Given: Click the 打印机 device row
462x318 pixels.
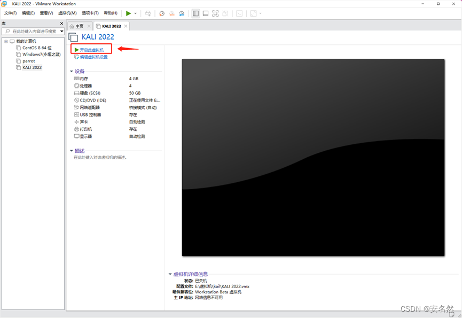Looking at the screenshot, I should coord(118,129).
